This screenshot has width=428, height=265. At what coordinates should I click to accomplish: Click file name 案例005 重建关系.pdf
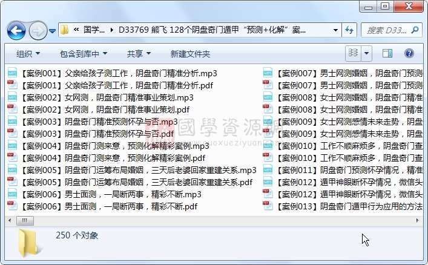tap(136, 182)
